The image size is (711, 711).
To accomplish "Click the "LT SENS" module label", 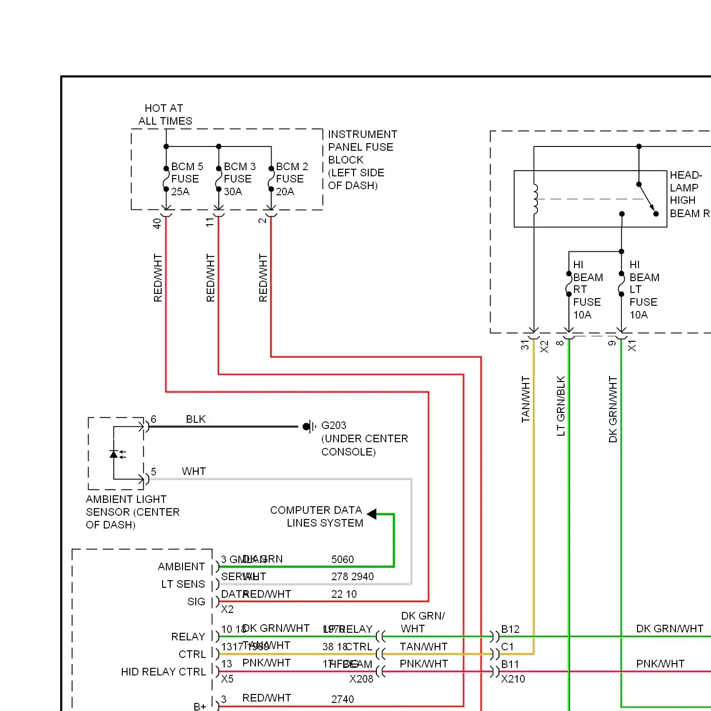I will click(x=183, y=584).
